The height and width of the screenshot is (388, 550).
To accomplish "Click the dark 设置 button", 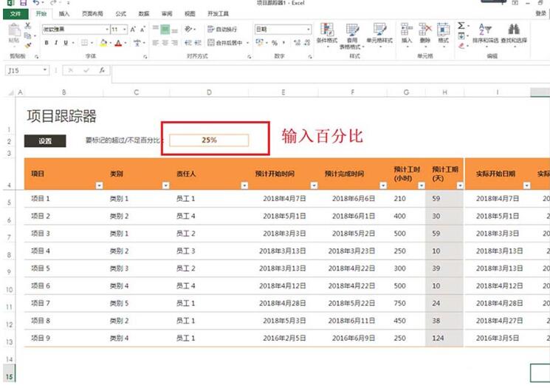I will click(45, 141).
